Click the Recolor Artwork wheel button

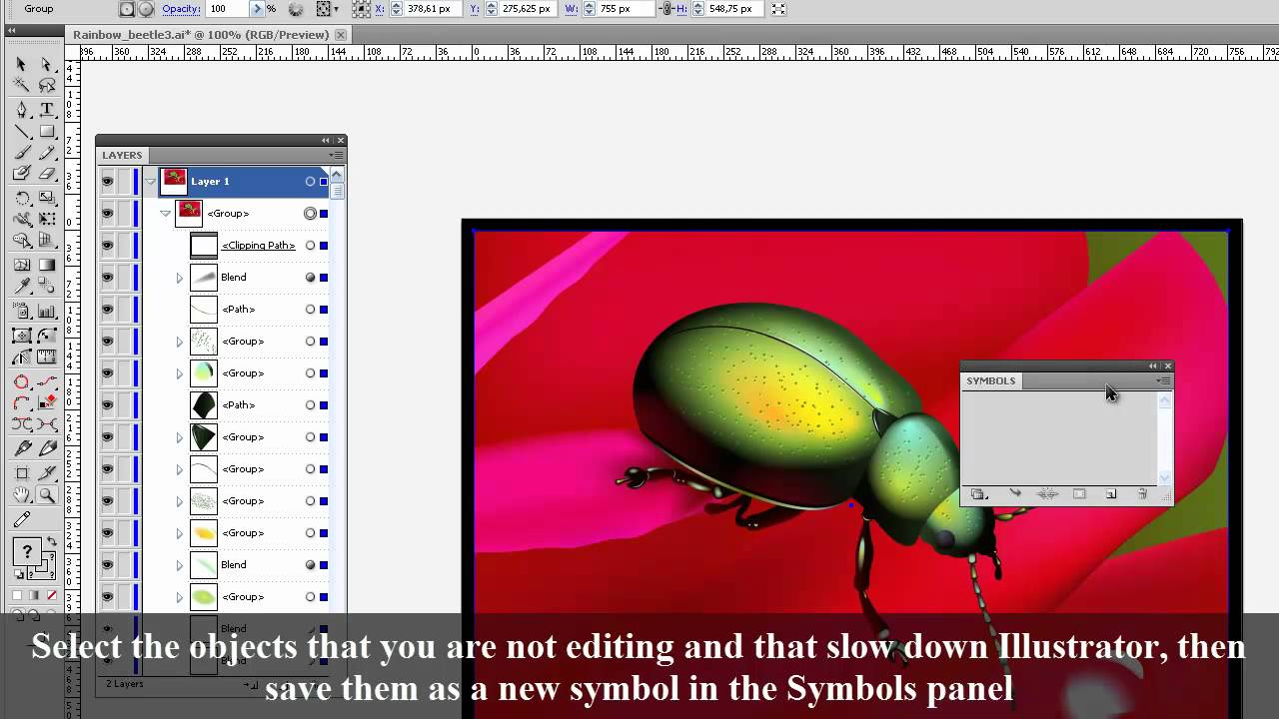coord(296,9)
